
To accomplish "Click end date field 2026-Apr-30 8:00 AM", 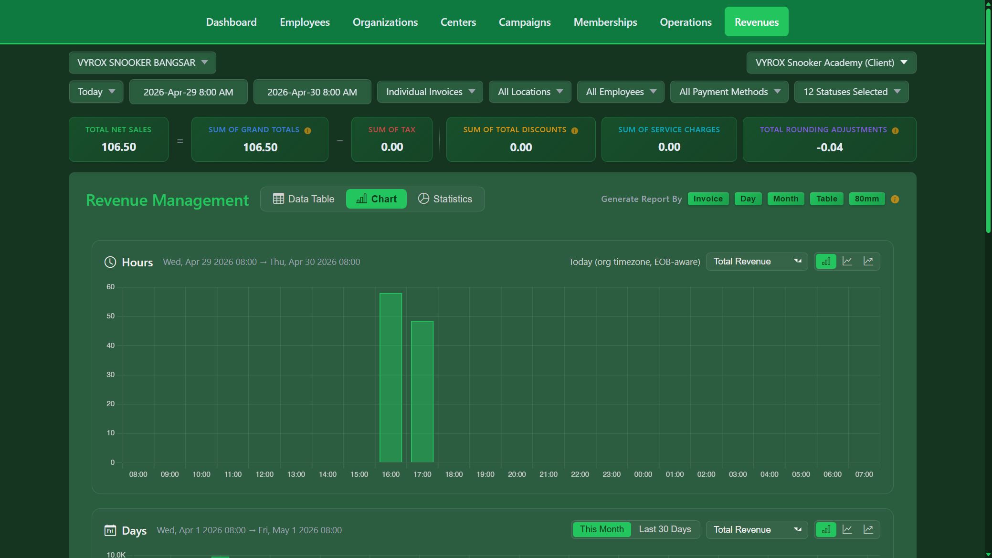I will pyautogui.click(x=312, y=92).
